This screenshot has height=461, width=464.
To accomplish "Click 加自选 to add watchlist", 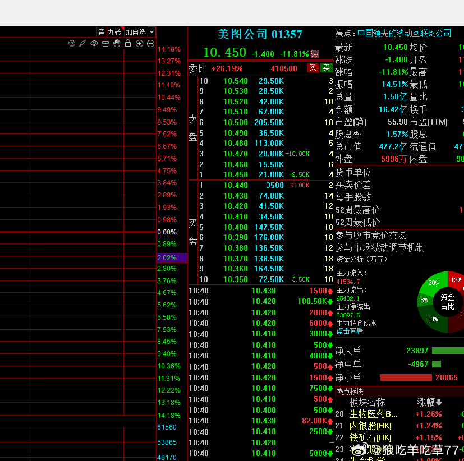I will pos(136,32).
